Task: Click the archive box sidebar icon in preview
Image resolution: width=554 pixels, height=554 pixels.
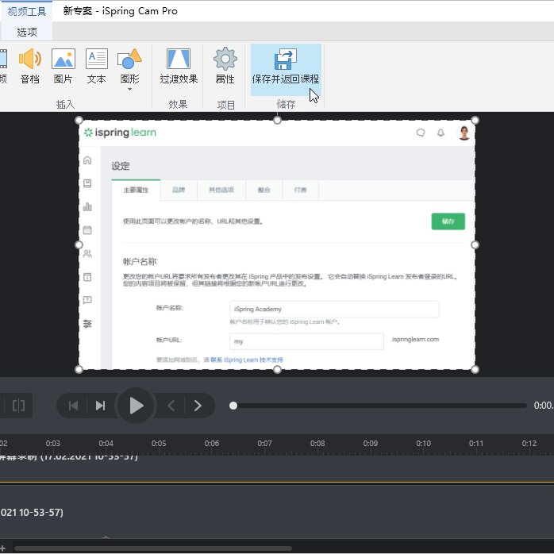Action: pos(87,277)
